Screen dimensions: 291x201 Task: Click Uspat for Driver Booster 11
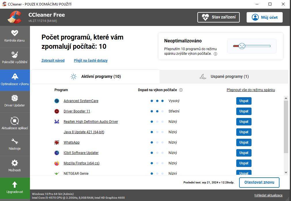[244, 111]
